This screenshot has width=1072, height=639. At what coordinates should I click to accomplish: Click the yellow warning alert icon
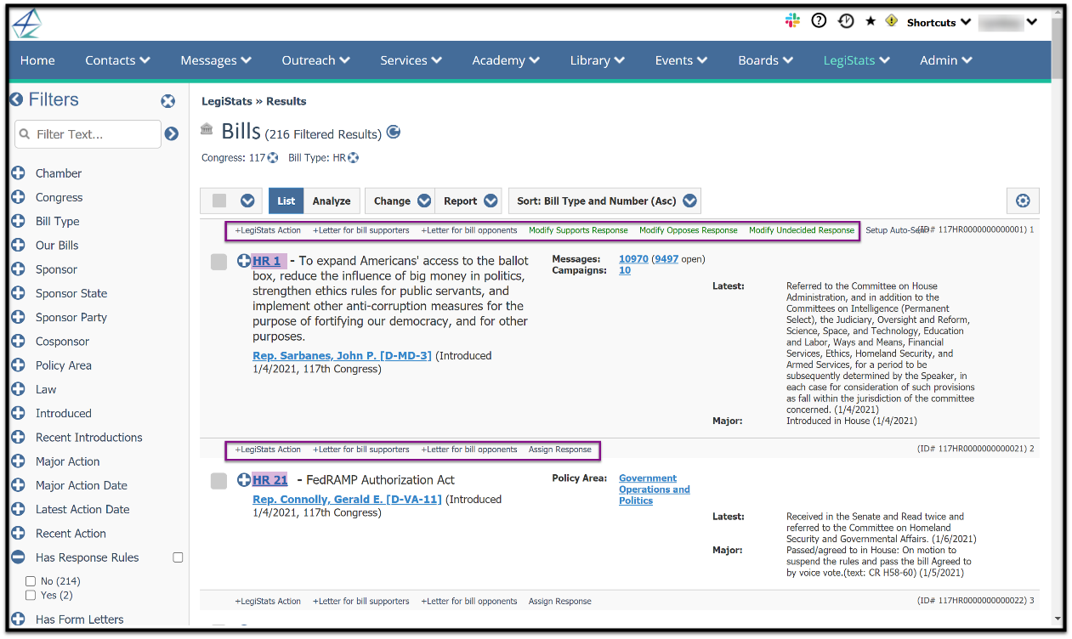(891, 20)
